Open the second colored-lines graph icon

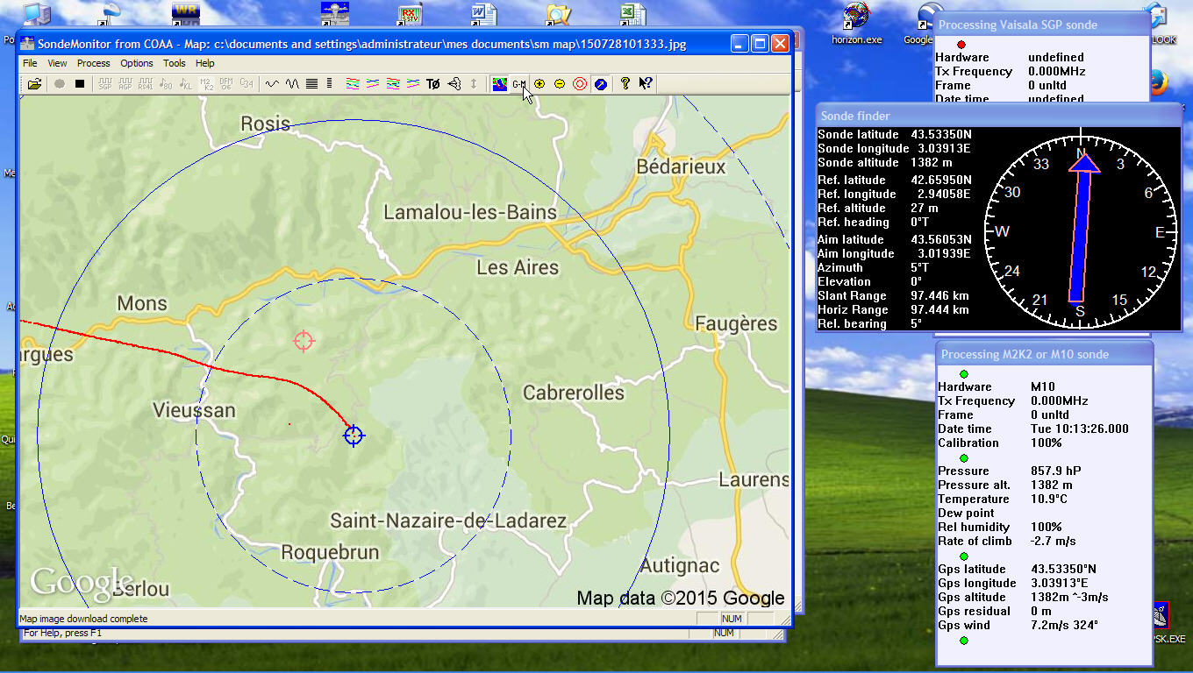point(373,84)
